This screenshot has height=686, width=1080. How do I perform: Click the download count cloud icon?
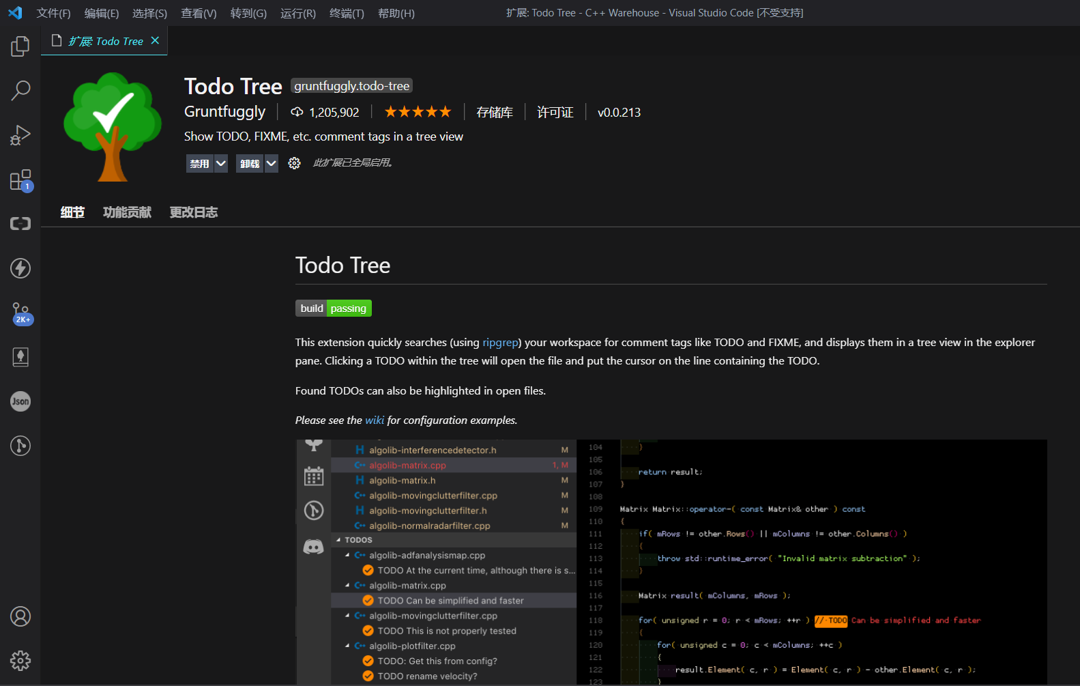[x=297, y=112]
